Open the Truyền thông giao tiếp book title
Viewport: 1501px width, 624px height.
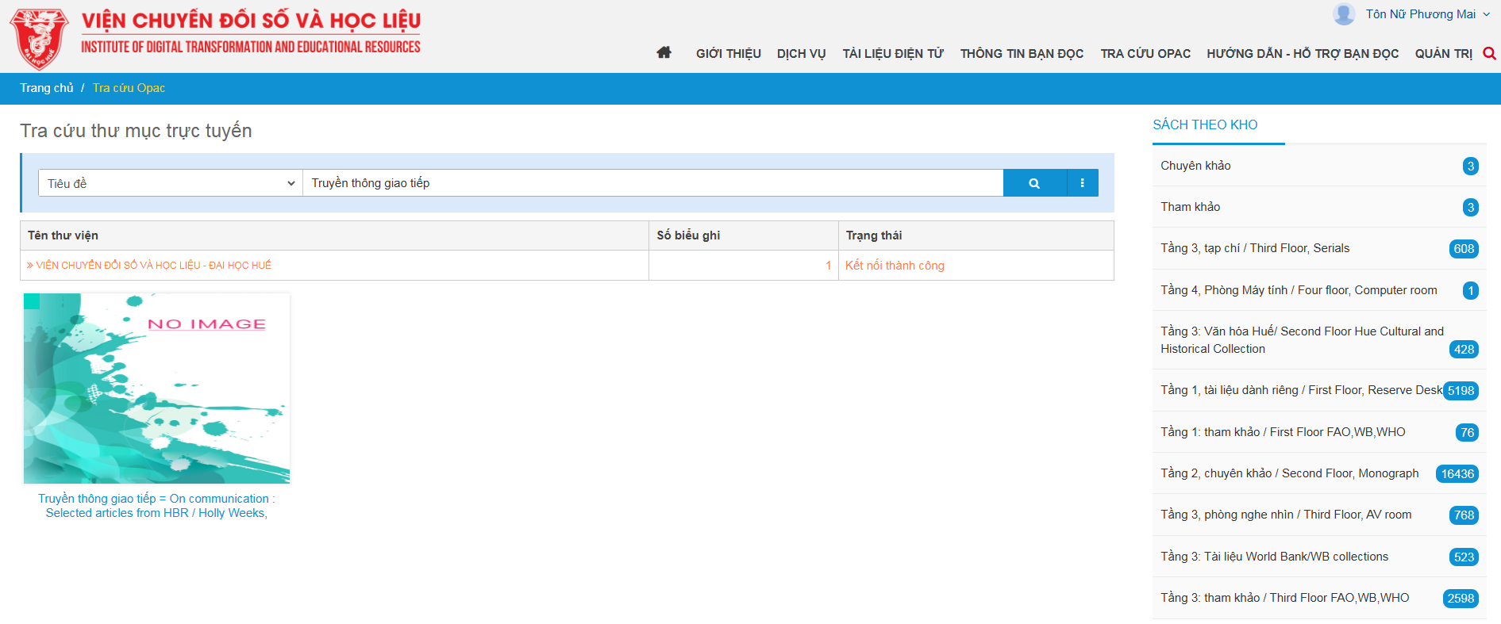click(x=156, y=506)
